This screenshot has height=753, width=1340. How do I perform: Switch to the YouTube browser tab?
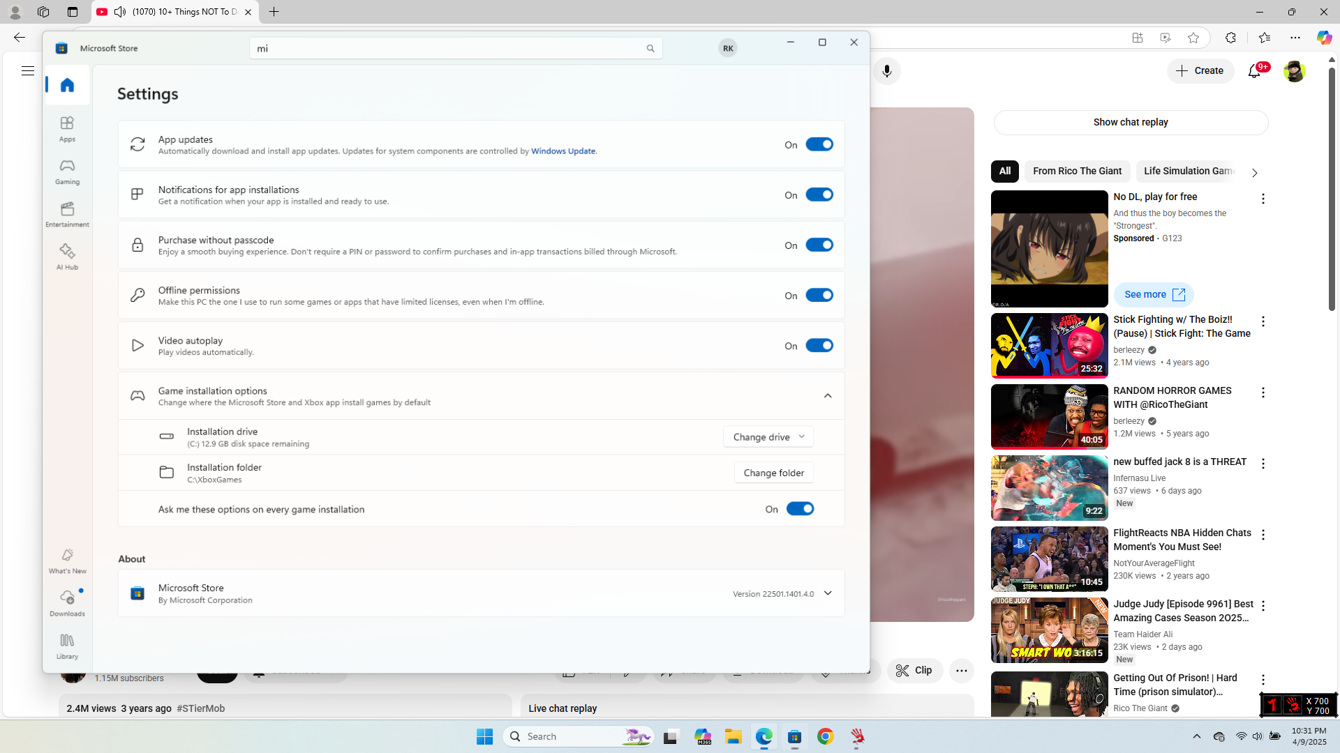174,12
